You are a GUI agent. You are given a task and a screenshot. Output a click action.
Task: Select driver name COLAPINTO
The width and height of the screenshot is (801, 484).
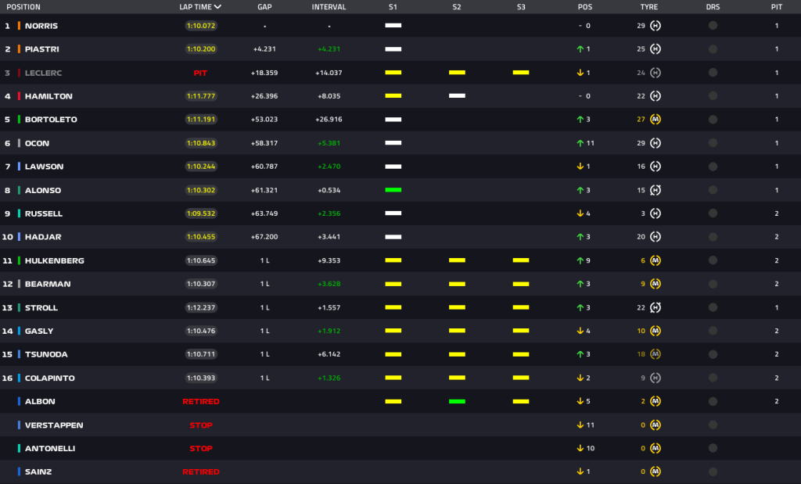50,378
